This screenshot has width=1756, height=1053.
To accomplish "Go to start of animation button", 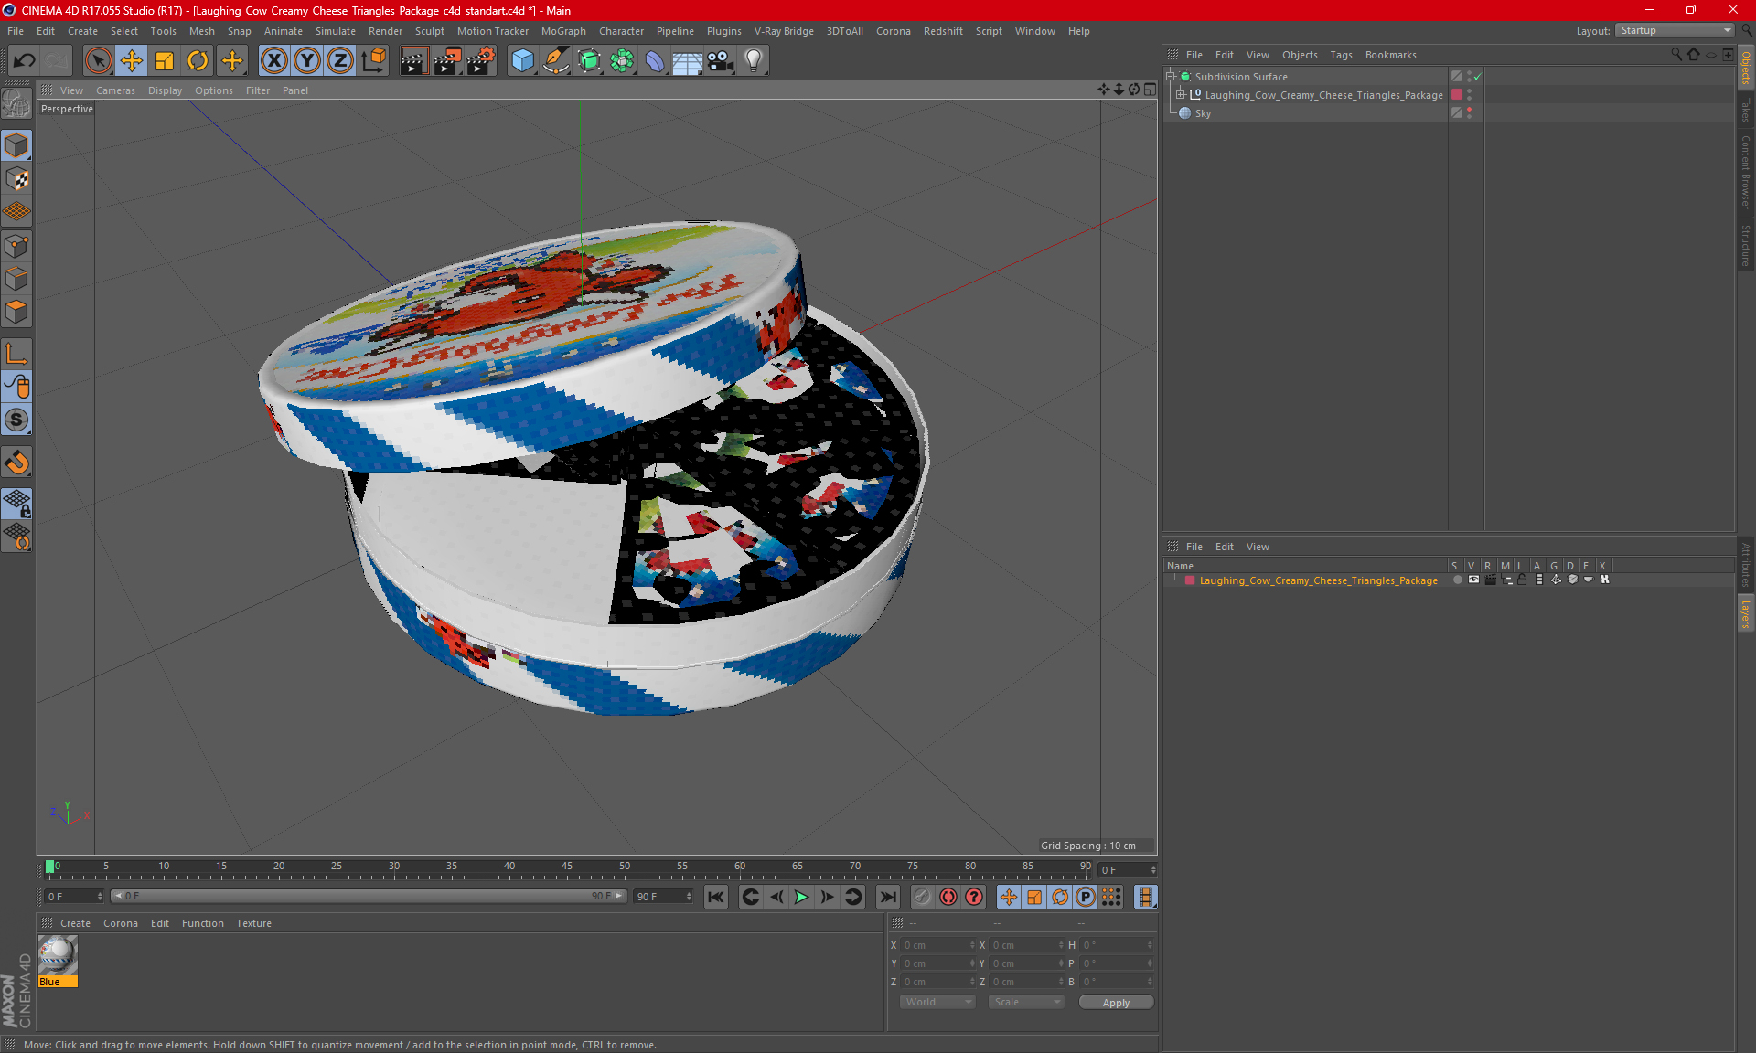I will pyautogui.click(x=716, y=897).
